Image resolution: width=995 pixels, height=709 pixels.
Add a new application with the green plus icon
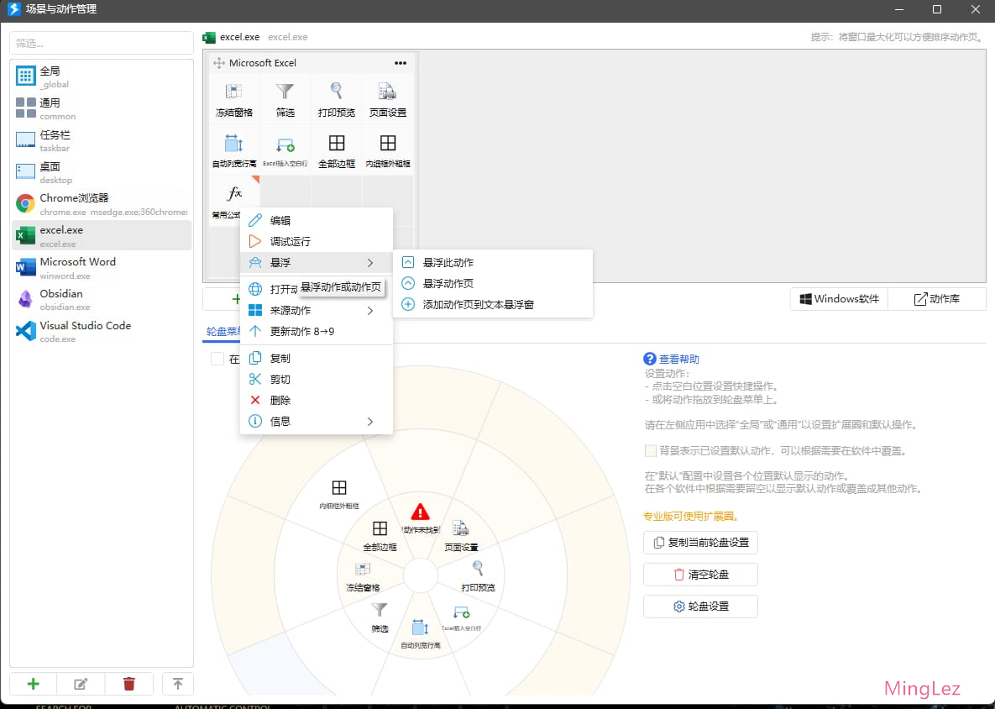tap(33, 683)
